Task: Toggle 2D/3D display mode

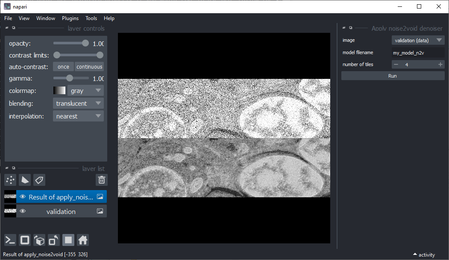Action: click(24, 240)
